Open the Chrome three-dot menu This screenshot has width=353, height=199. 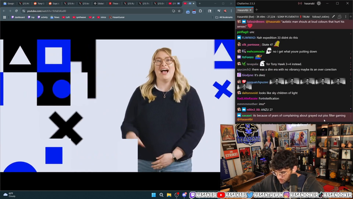tap(231, 11)
